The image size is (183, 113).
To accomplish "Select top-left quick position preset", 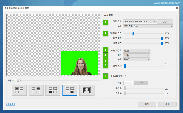I will click(x=19, y=90).
